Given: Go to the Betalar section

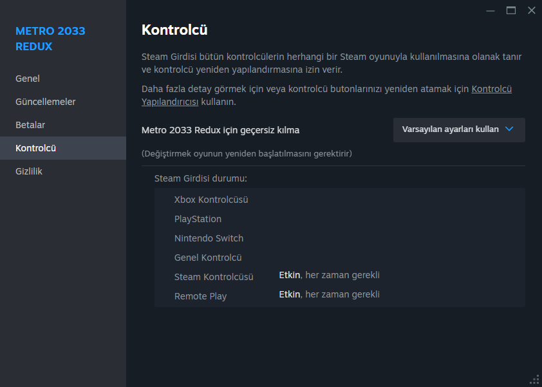Looking at the screenshot, I should click(30, 125).
